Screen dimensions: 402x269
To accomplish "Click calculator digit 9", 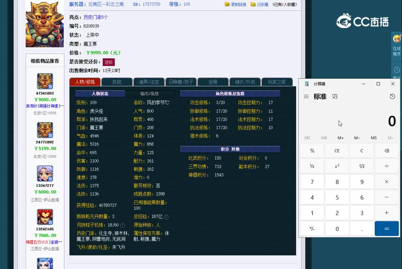I will (362, 182).
